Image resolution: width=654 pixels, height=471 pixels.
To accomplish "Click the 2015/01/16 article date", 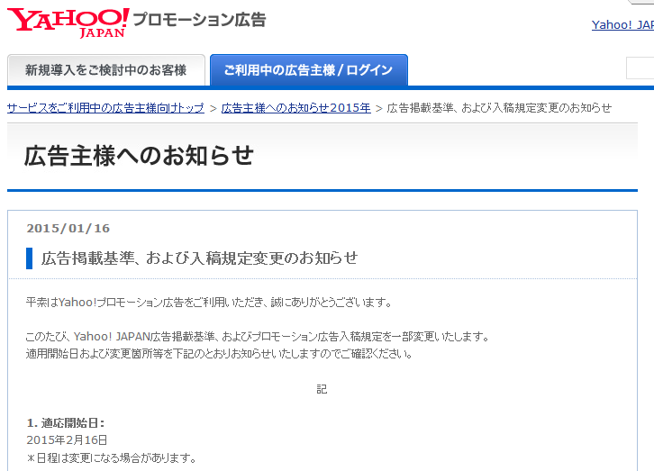I will click(68, 228).
